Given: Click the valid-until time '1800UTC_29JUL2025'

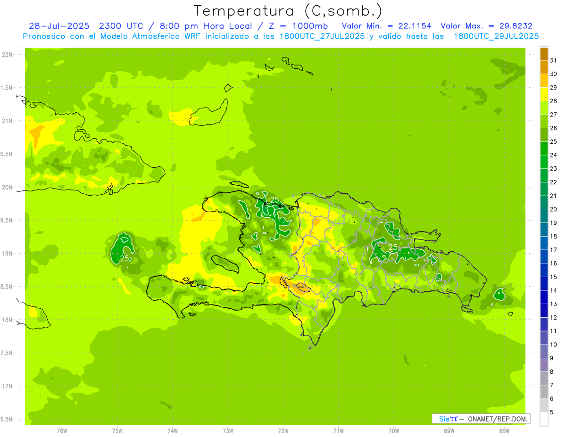Looking at the screenshot, I should tap(496, 36).
